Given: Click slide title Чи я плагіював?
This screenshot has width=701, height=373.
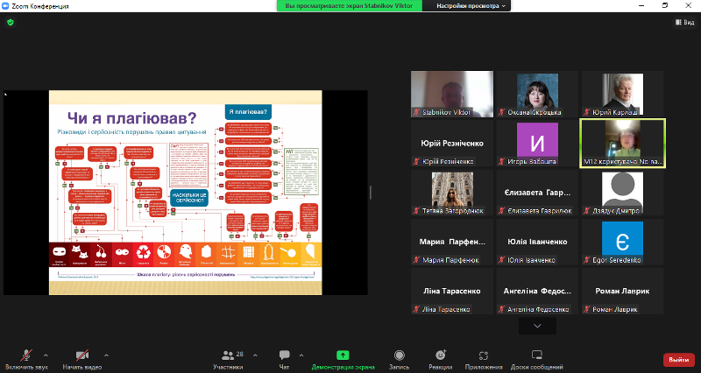Looking at the screenshot, I should click(x=132, y=118).
